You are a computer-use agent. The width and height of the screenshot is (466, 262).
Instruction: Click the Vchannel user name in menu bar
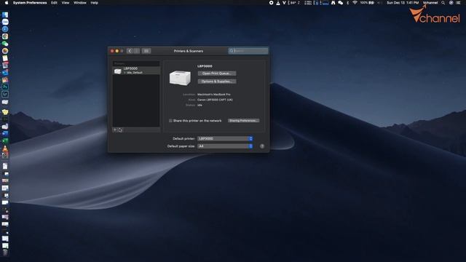430,3
